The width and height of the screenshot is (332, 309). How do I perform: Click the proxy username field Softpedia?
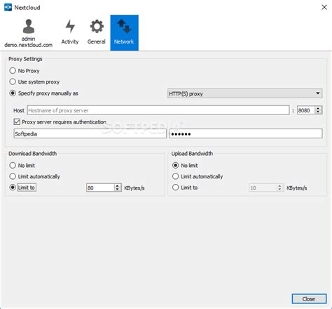pyautogui.click(x=90, y=133)
